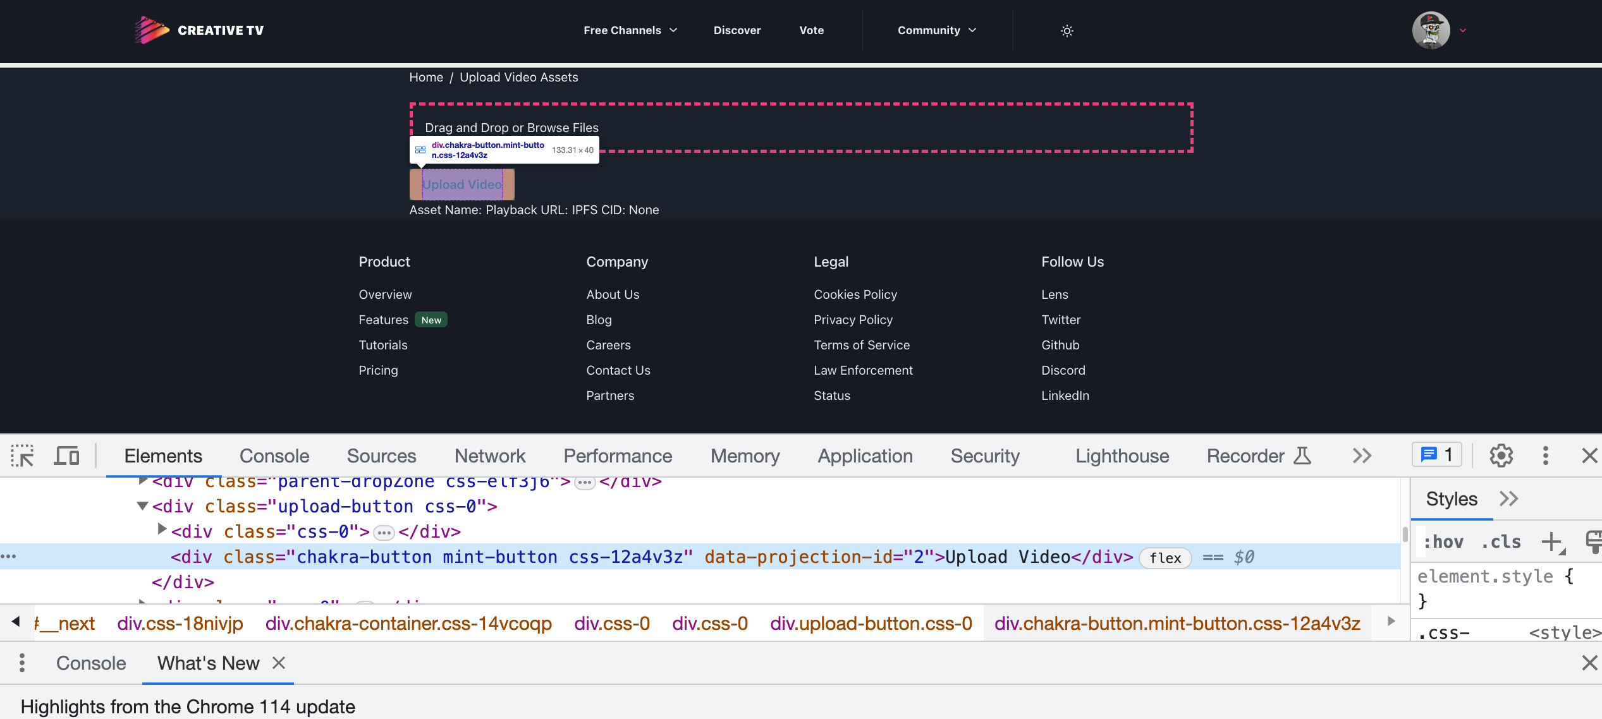Switch to the Security tab
Viewport: 1602px width, 719px height.
(985, 456)
